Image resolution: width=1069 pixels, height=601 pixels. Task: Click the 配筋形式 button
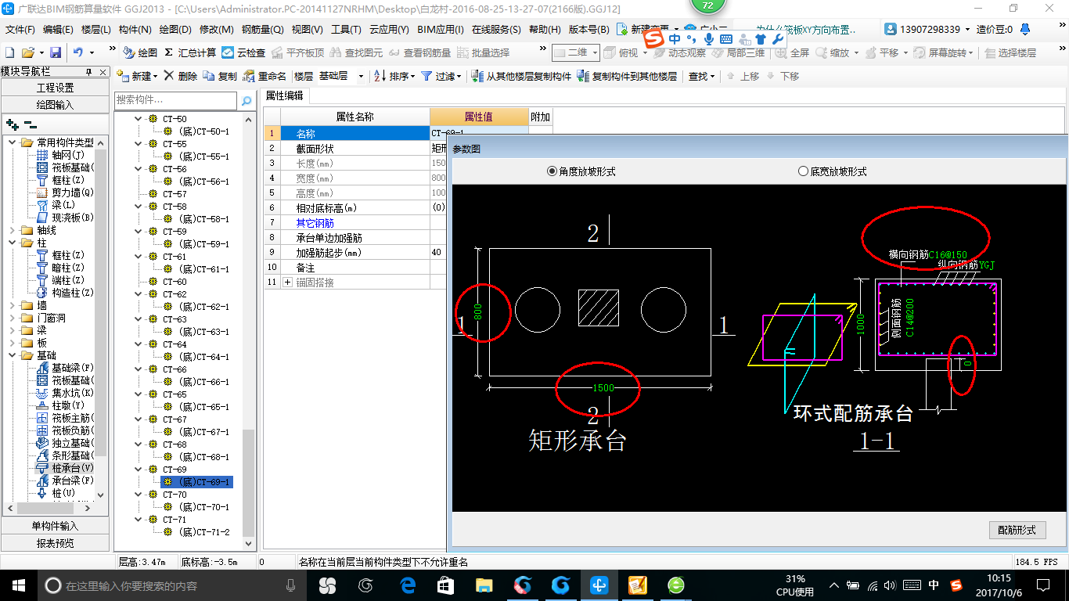click(1017, 530)
